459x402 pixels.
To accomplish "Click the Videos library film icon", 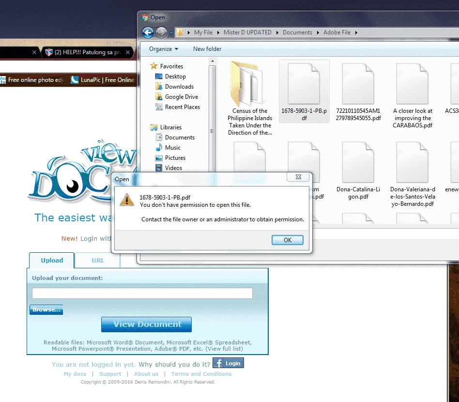I will point(159,168).
